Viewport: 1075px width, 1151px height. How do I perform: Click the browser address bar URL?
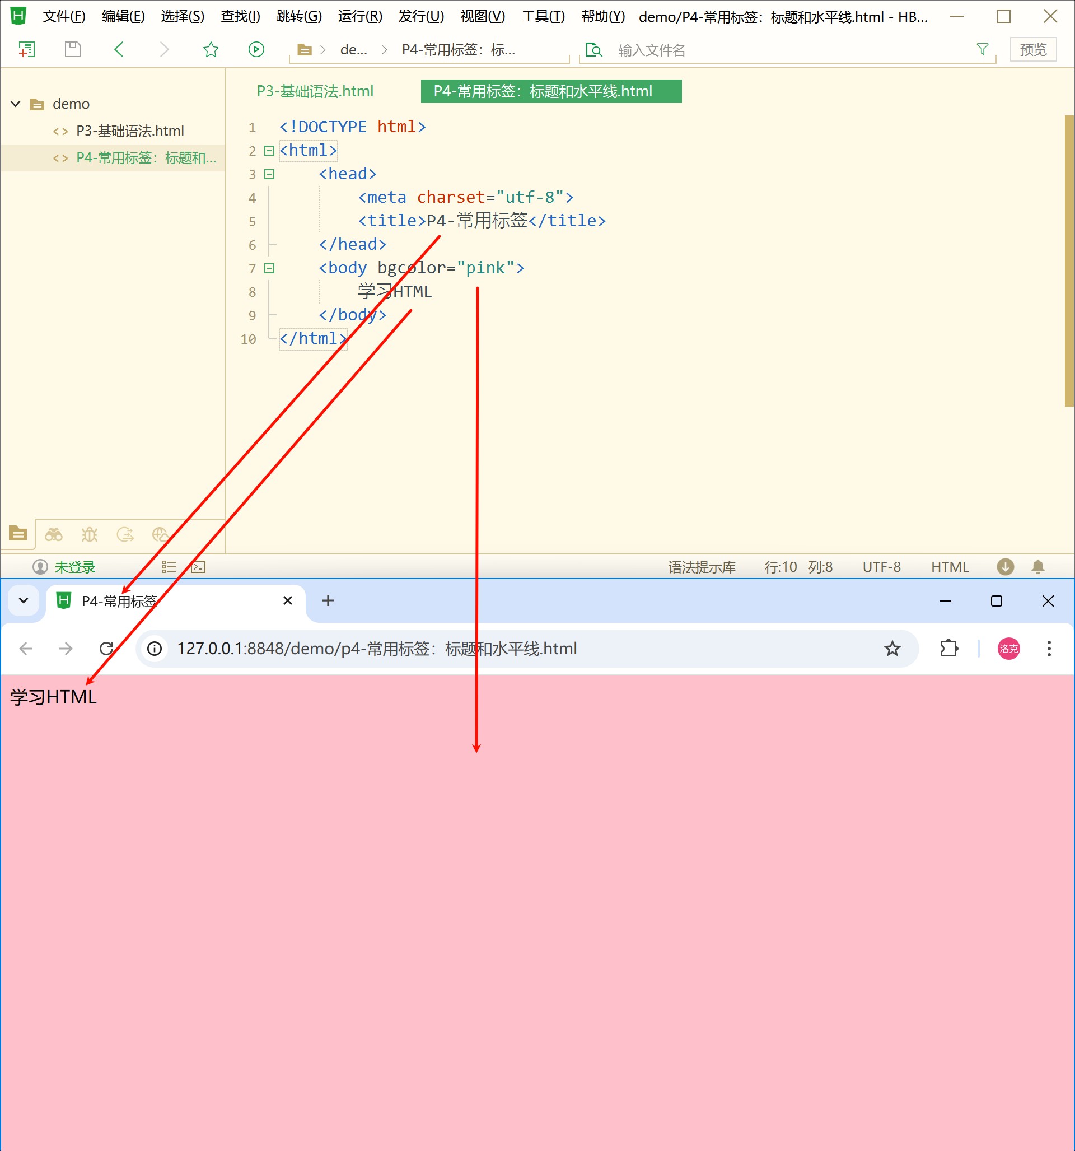pyautogui.click(x=377, y=649)
